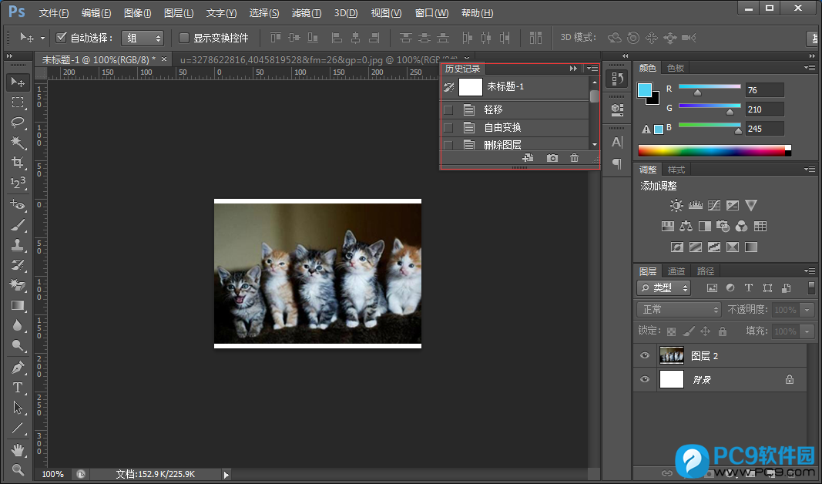
Task: Open the Color panel flyout menu
Action: click(810, 68)
